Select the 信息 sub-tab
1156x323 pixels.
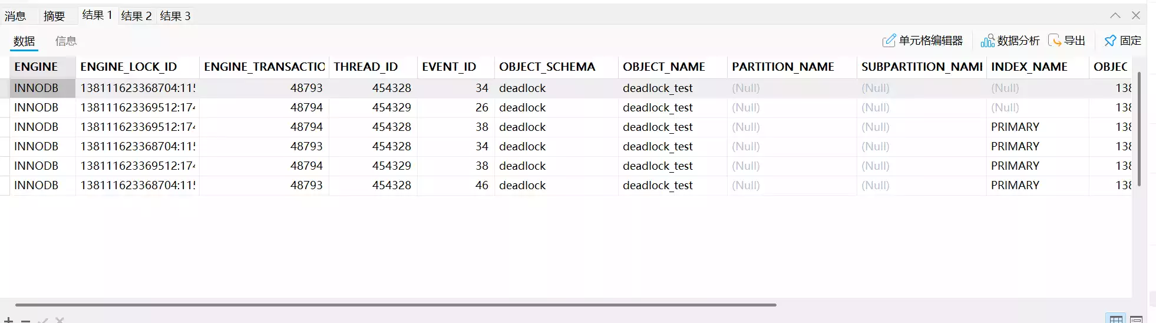tap(66, 41)
